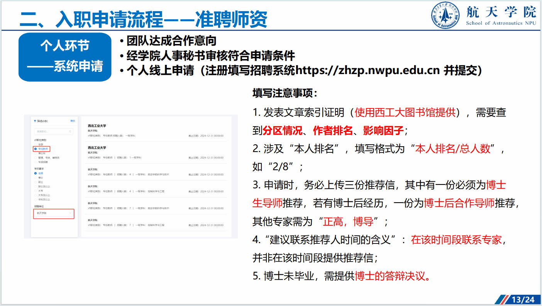Screen dimensions: 542x306
Task: Select 全部 under 学历要求
Action: [36, 173]
